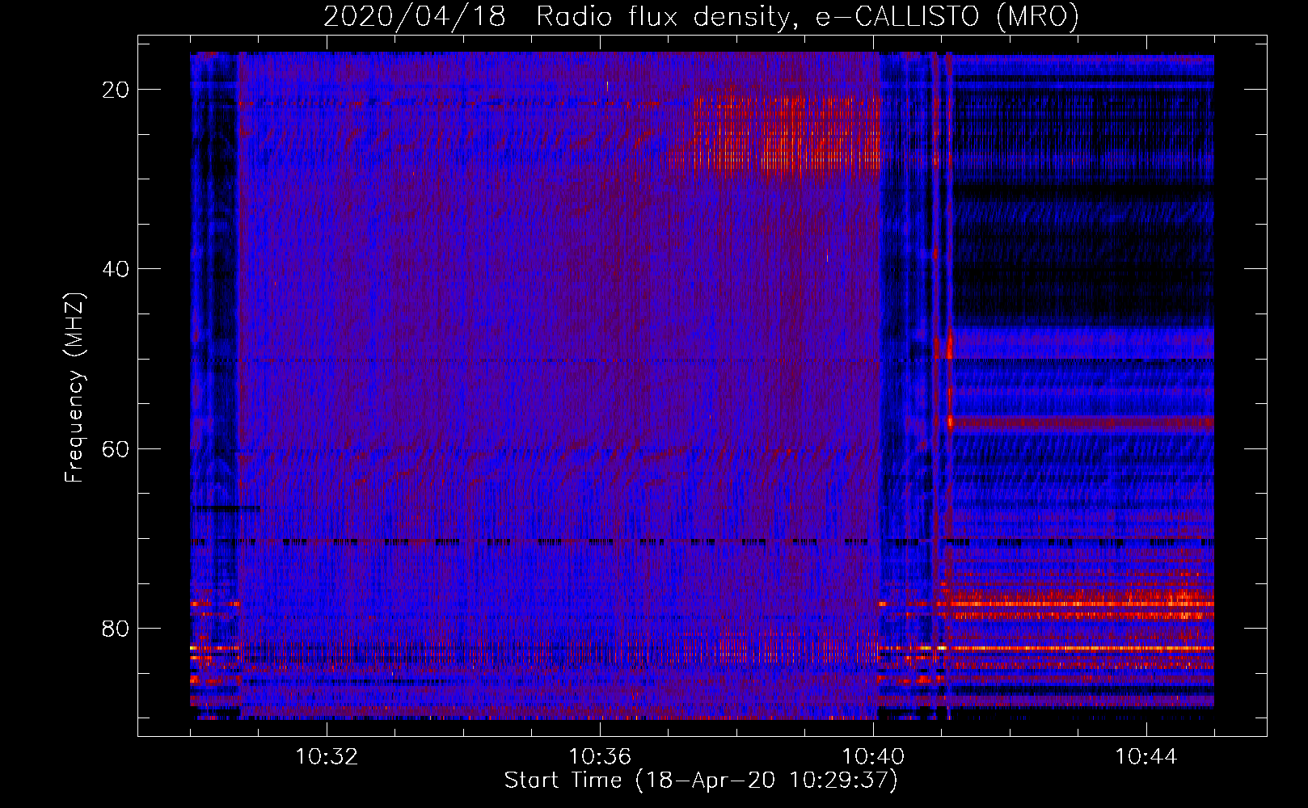The width and height of the screenshot is (1308, 808).
Task: Click the '20' frequency tick label
Action: [116, 90]
